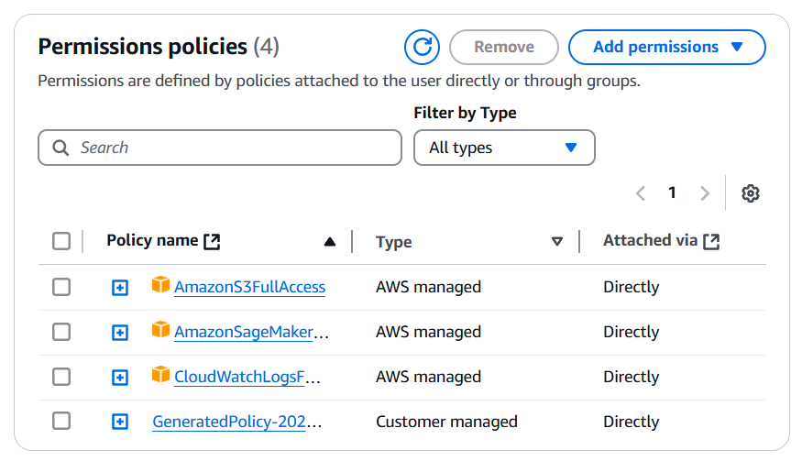Click the refresh policies icon
This screenshot has width=802, height=461.
point(422,47)
